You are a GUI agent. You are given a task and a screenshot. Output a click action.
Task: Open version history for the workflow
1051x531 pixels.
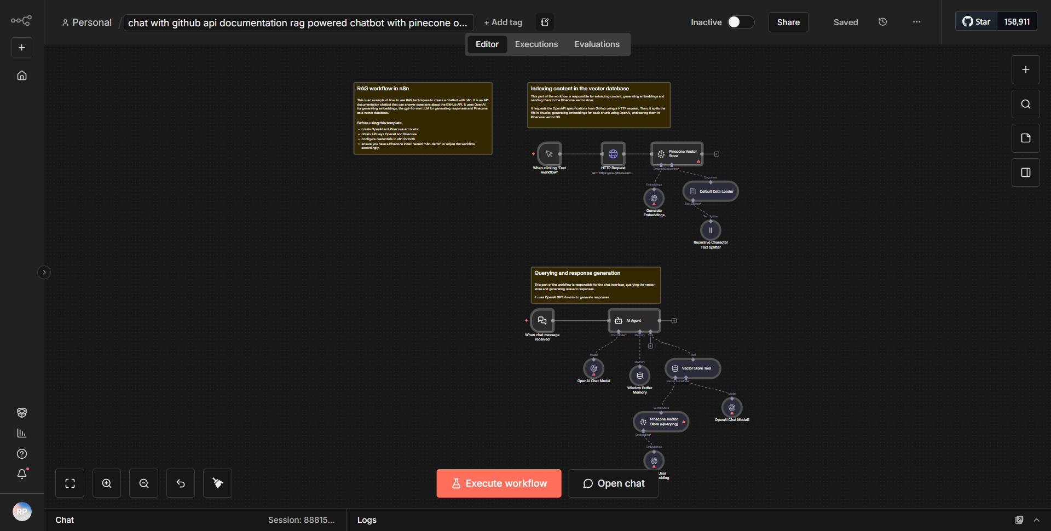point(882,22)
